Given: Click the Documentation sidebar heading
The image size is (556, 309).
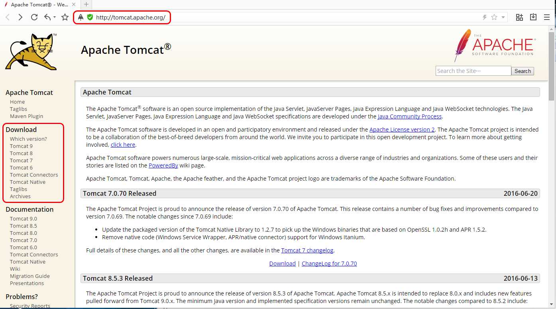Looking at the screenshot, I should tap(29, 209).
